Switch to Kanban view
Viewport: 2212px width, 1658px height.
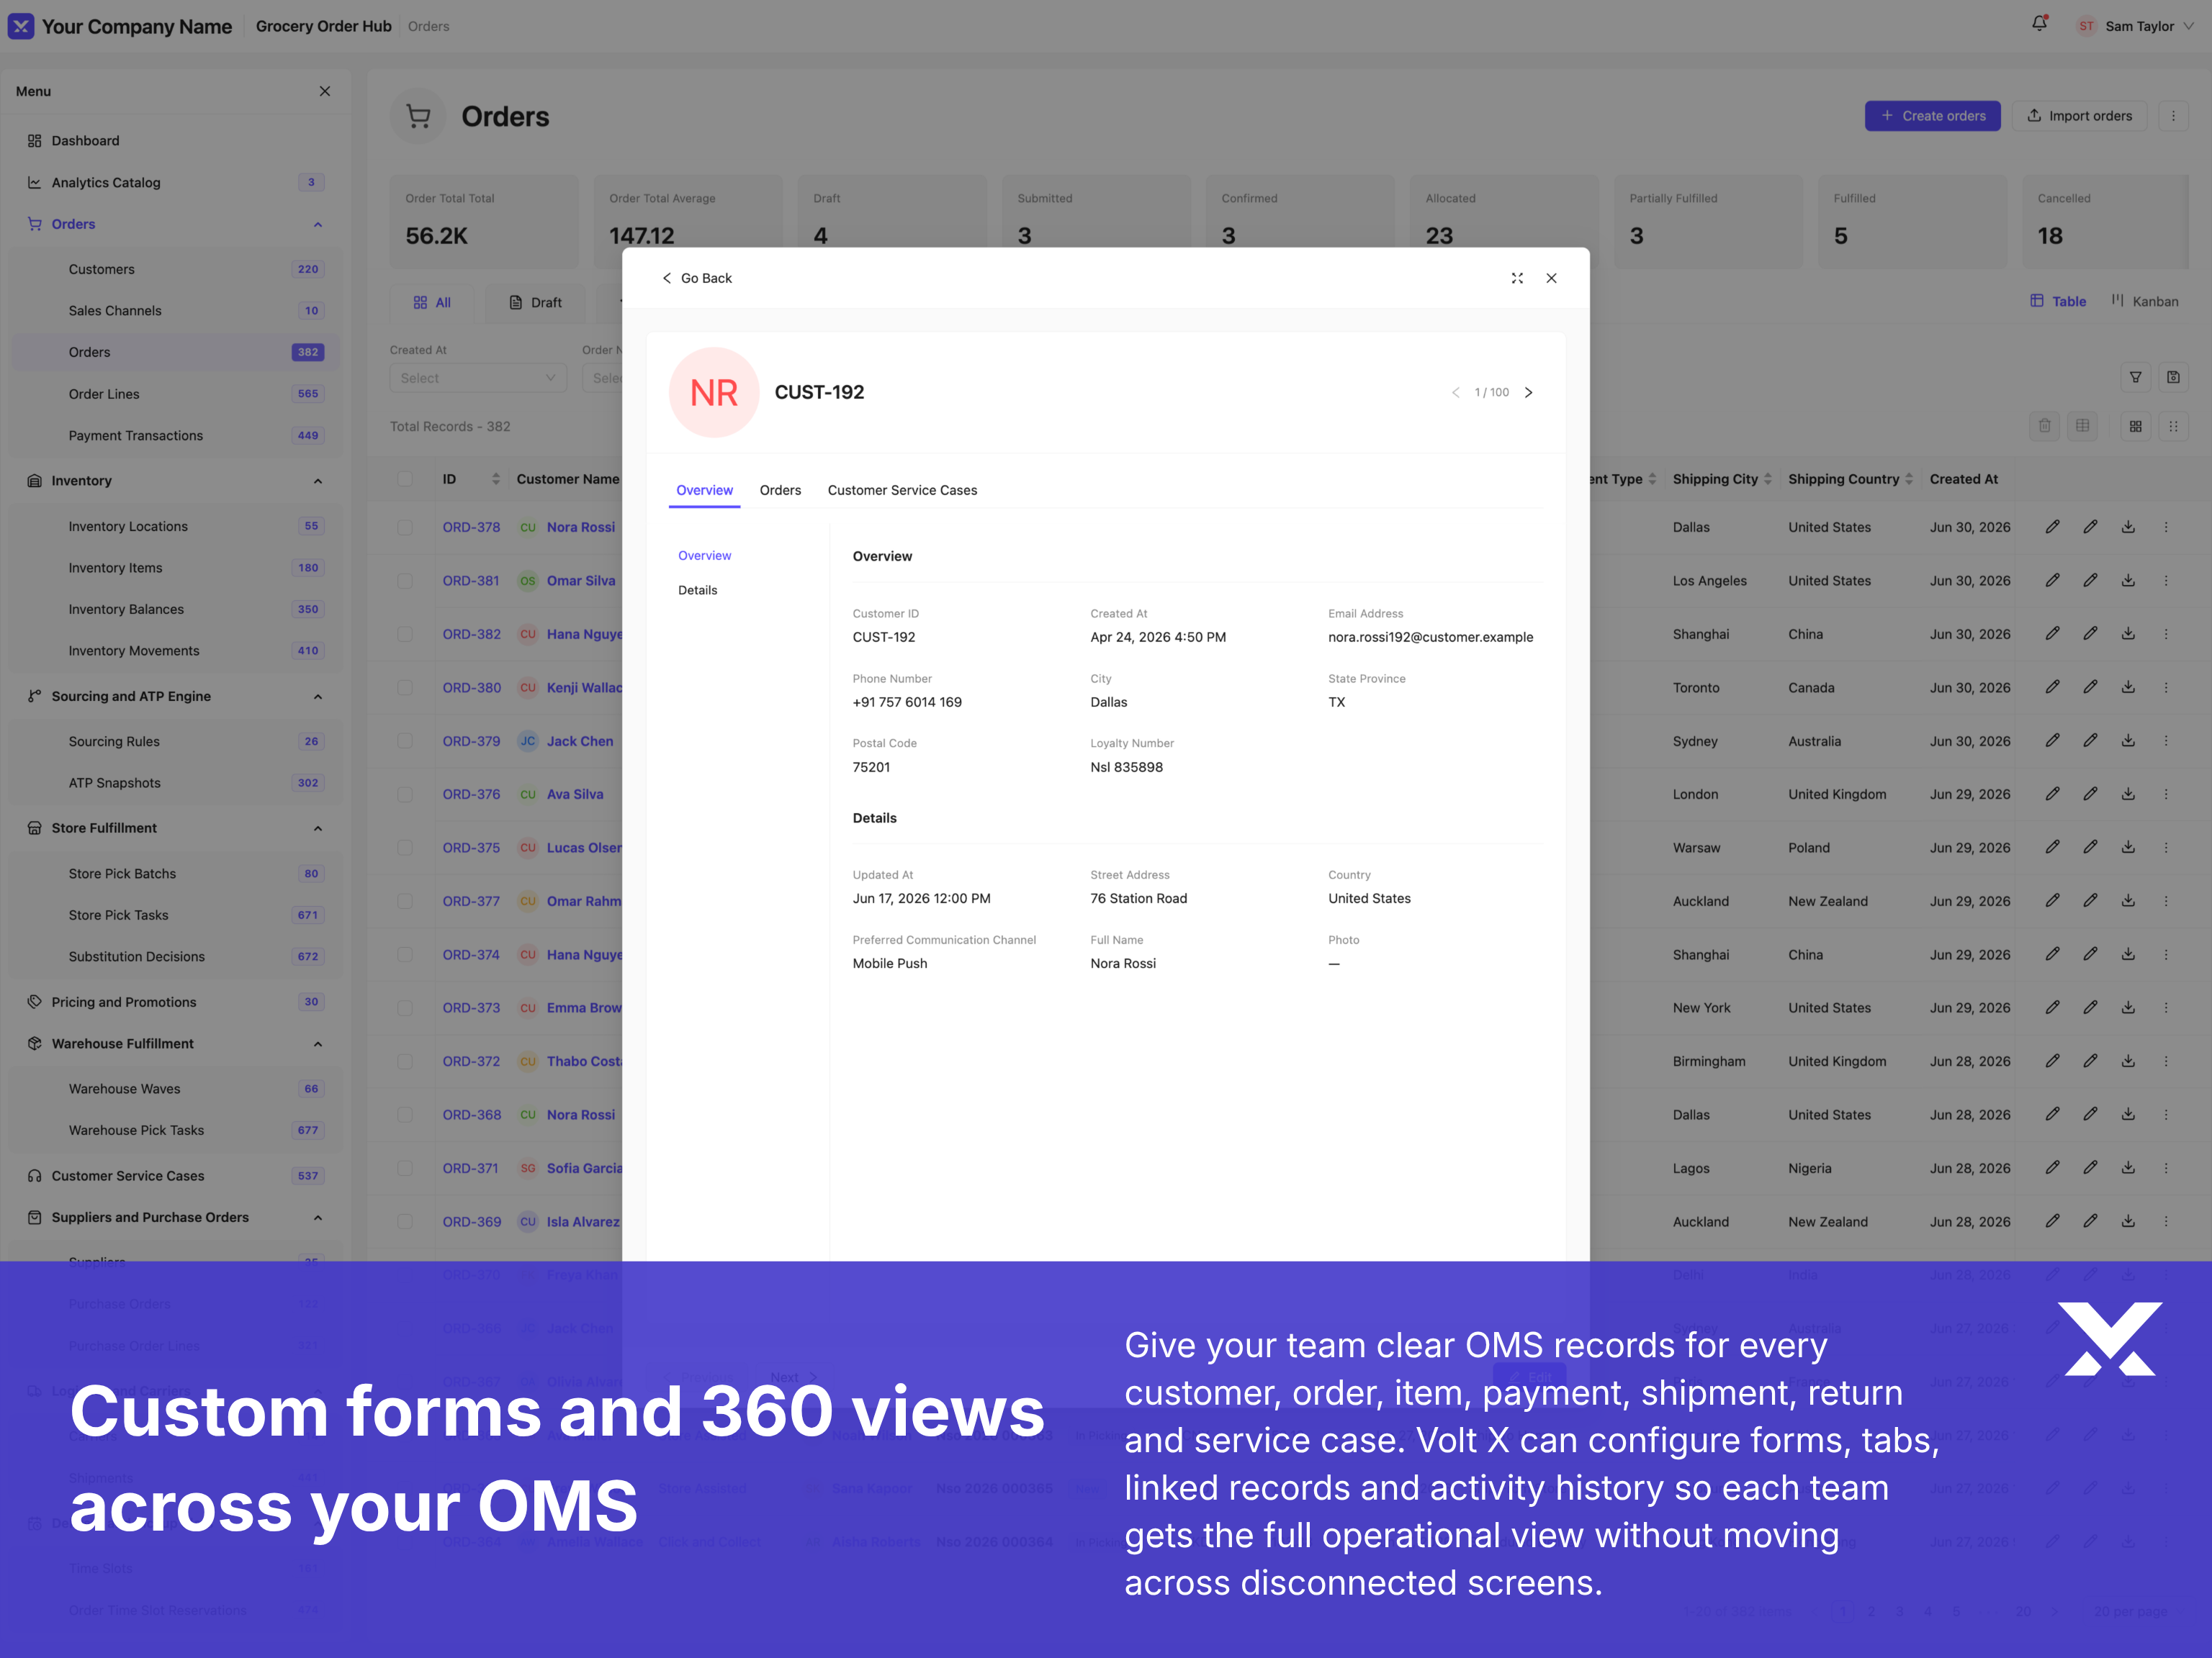click(x=2145, y=301)
